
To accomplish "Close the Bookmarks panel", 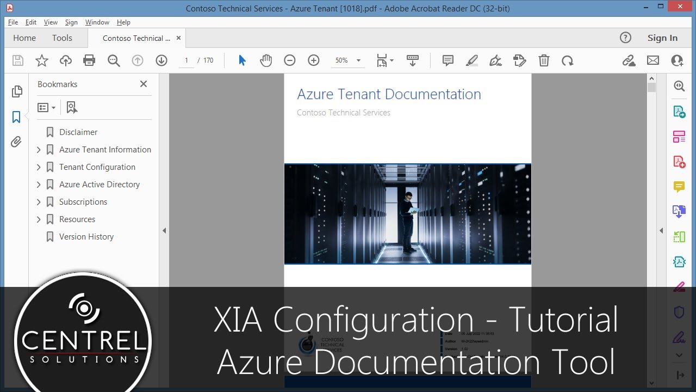I will tap(144, 84).
